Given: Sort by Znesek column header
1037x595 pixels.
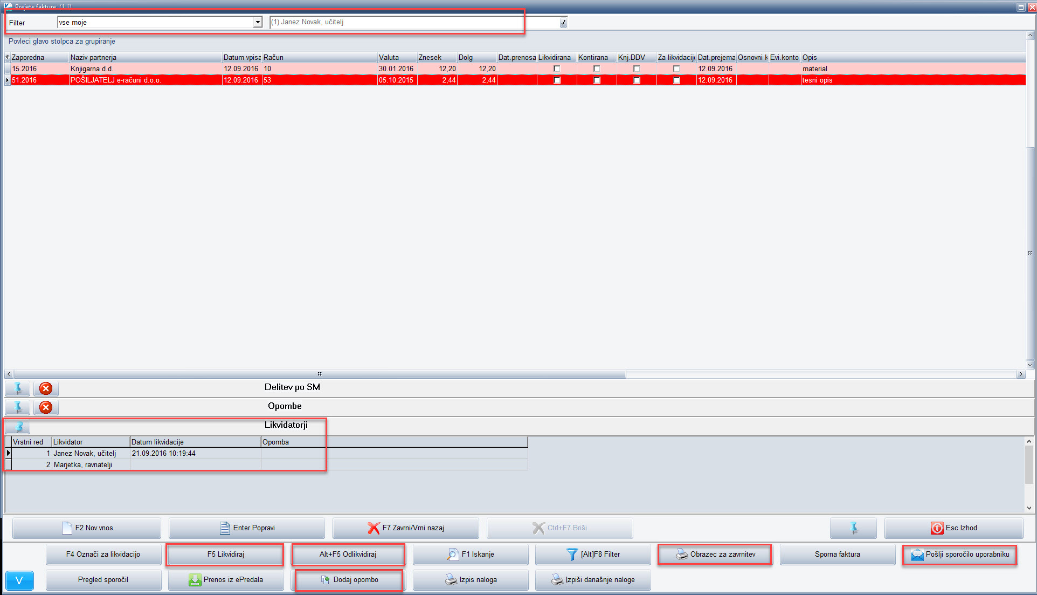Looking at the screenshot, I should pos(437,57).
